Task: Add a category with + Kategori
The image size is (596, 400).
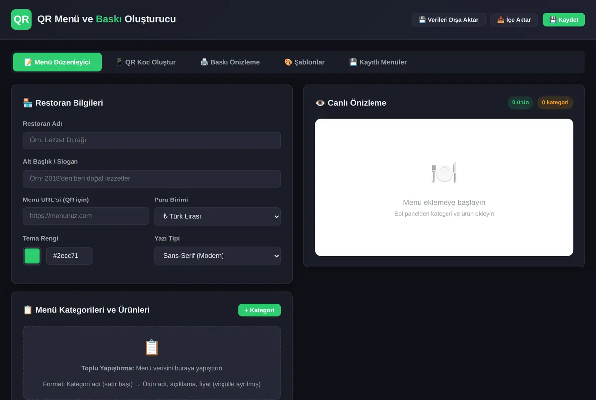Action: tap(259, 310)
